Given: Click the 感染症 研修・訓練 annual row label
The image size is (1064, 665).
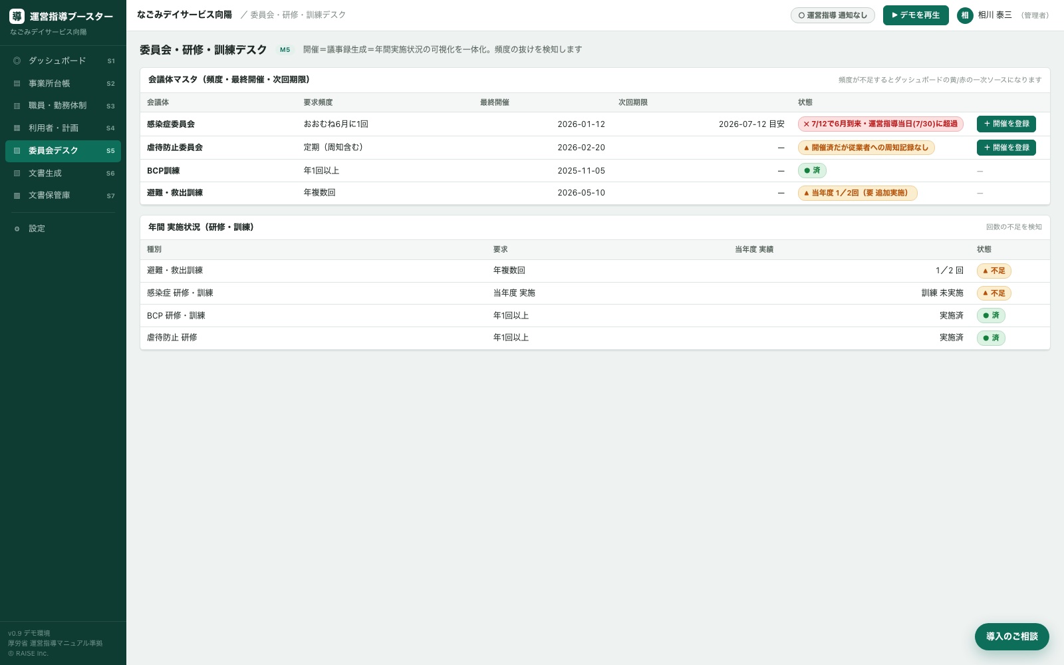Looking at the screenshot, I should pyautogui.click(x=180, y=293).
